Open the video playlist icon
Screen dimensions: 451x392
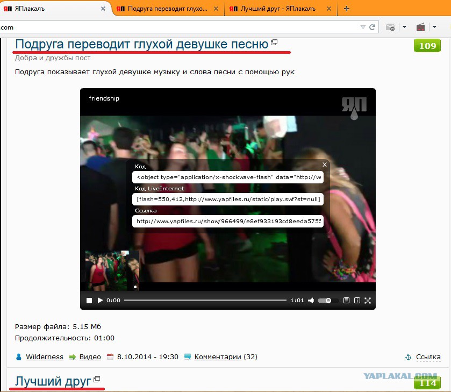[347, 301]
